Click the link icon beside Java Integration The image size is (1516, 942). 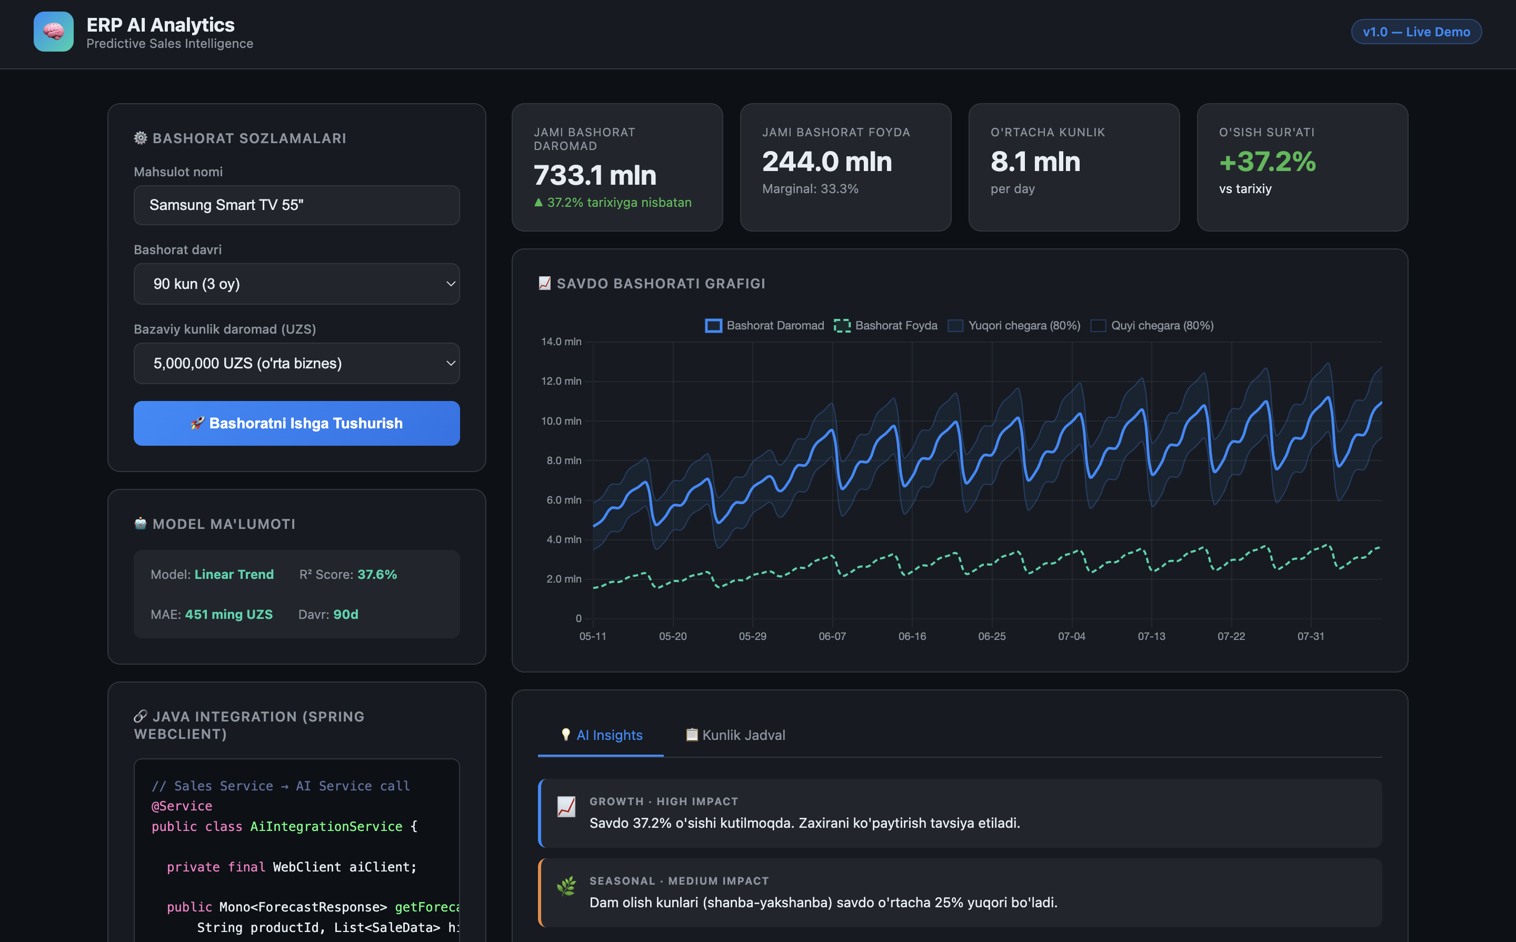[x=141, y=716]
